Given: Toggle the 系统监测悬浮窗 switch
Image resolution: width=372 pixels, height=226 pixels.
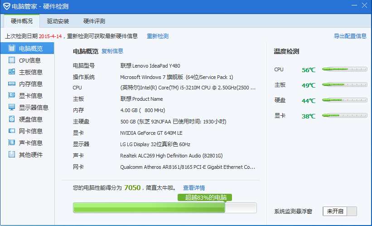Looking at the screenshot, I should [x=340, y=211].
